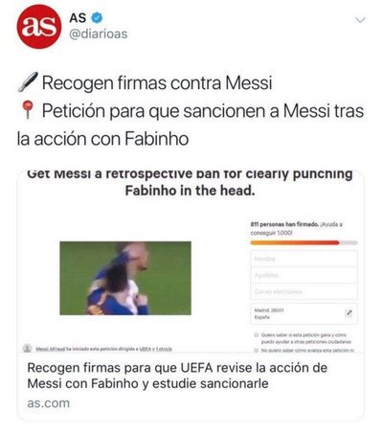Click the petition signatures progress bar
The image size is (383, 434).
click(304, 242)
